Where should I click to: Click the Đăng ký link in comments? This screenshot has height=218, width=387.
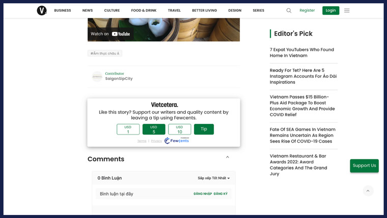pos(220,194)
